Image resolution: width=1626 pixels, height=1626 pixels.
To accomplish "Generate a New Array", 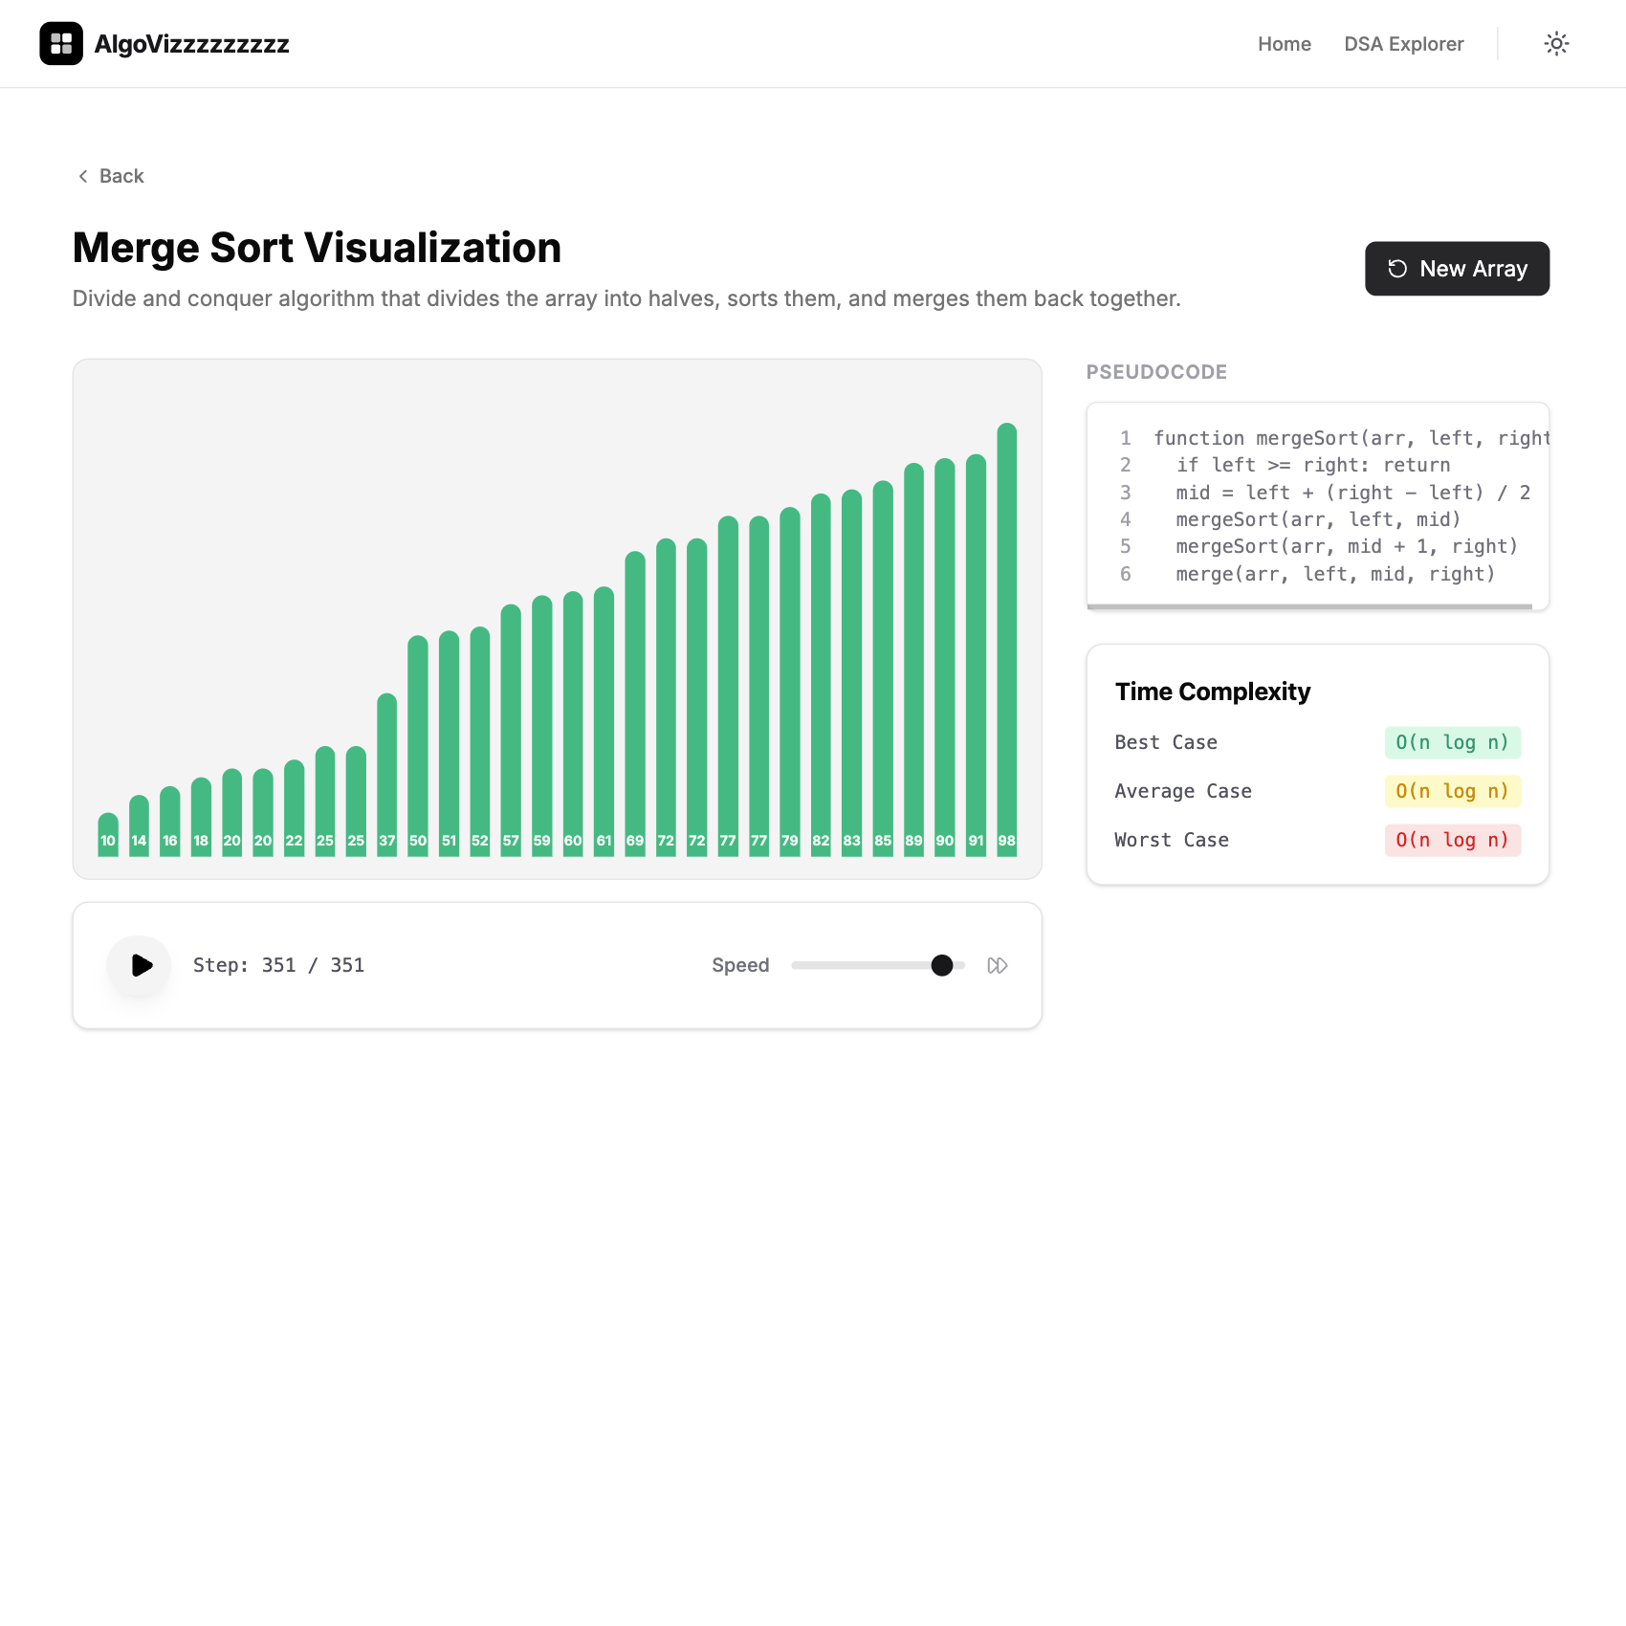I will point(1456,269).
